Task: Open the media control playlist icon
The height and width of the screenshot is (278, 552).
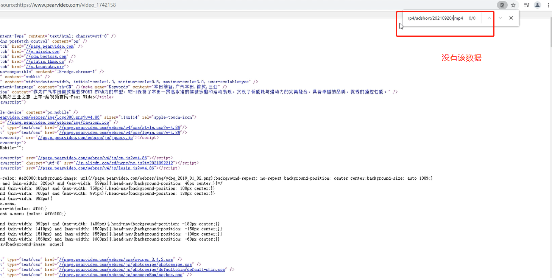Action: coord(527,5)
